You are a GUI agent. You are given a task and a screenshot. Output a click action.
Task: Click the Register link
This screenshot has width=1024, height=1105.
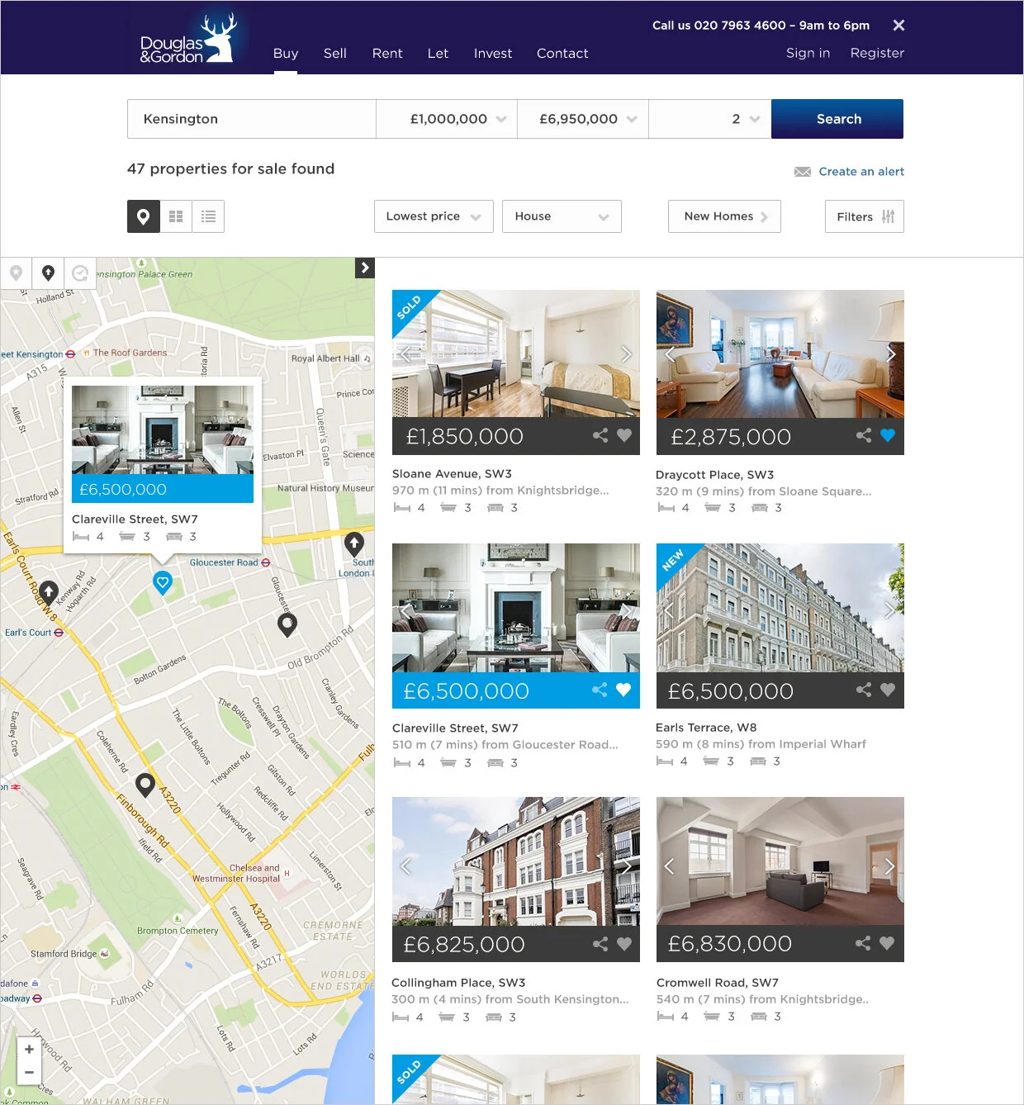(877, 53)
